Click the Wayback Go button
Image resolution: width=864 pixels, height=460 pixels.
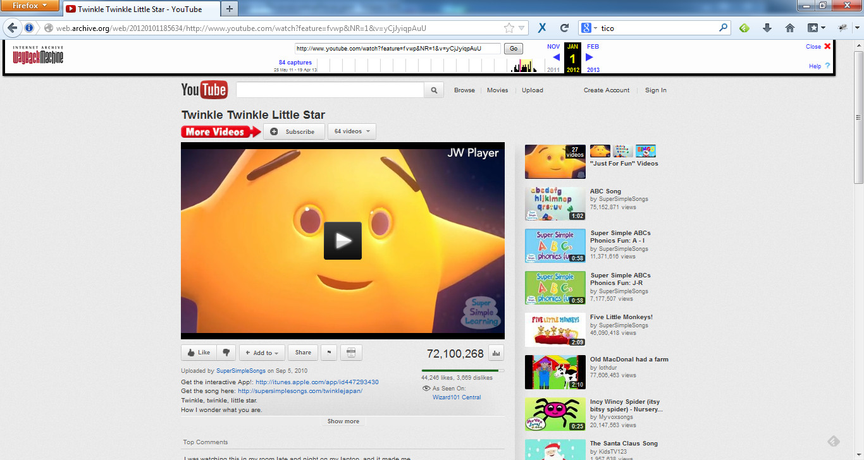(x=514, y=49)
